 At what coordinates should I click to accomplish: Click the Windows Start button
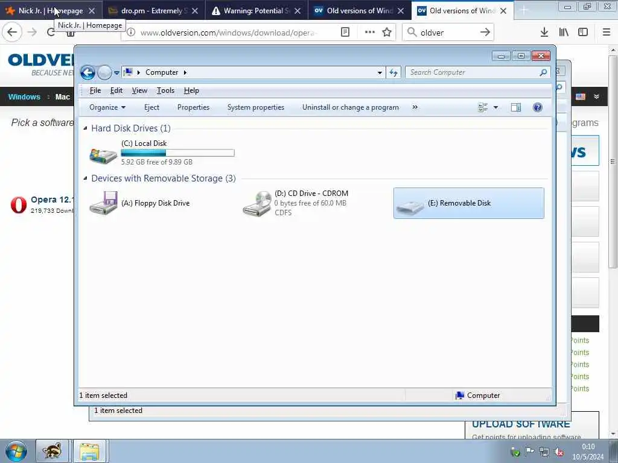pyautogui.click(x=16, y=451)
